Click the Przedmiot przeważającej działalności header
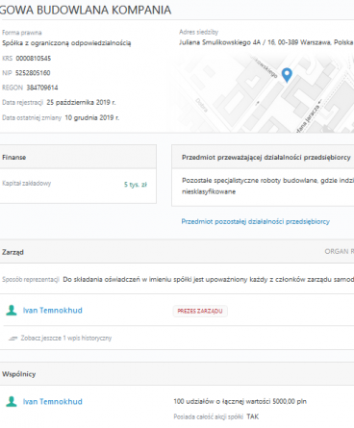 (x=266, y=157)
